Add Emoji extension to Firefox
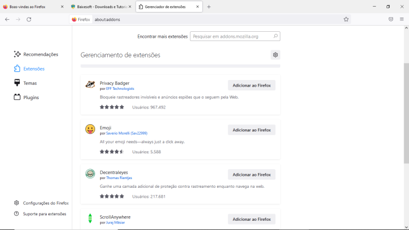Image resolution: width=409 pixels, height=230 pixels. click(x=252, y=130)
